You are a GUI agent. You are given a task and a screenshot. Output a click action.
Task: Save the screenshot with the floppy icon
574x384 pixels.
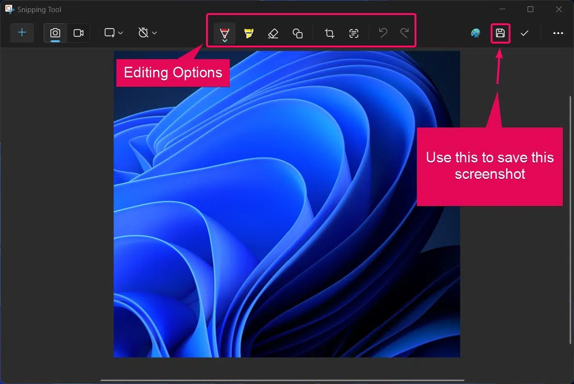(x=500, y=33)
